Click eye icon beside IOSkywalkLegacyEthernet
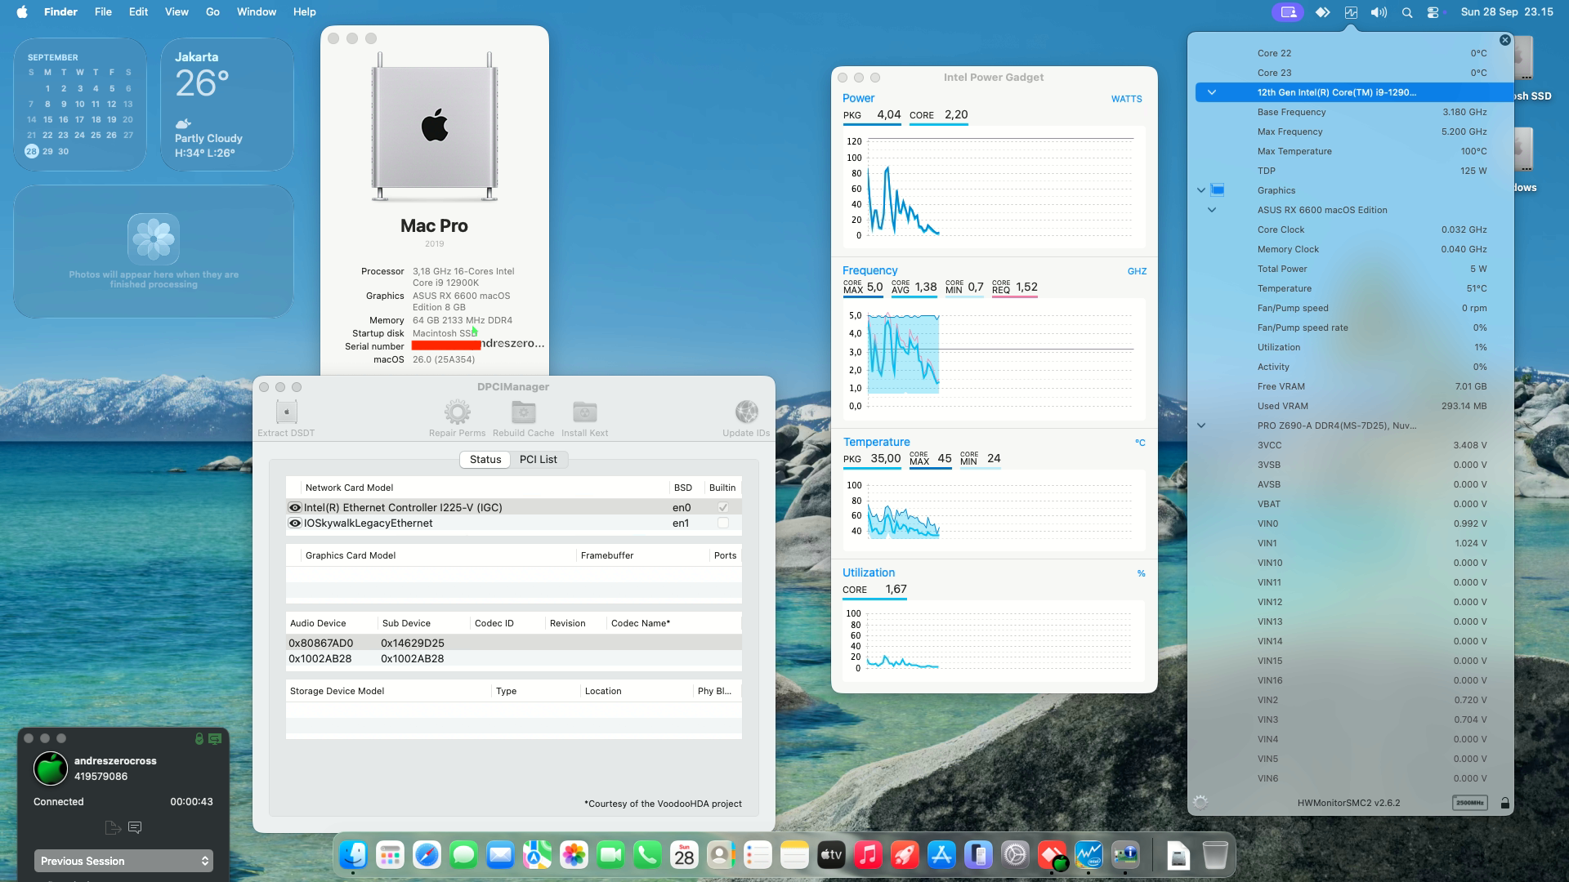Screen dimensions: 1569x882 pyautogui.click(x=295, y=523)
